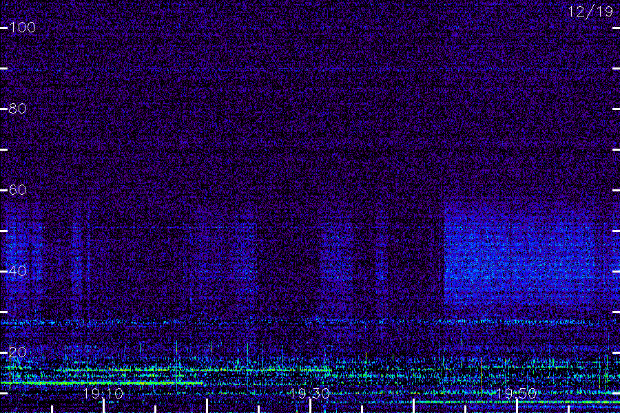This screenshot has height=413, width=620.
Task: Select the "19:30" time axis label
Action: [x=309, y=393]
